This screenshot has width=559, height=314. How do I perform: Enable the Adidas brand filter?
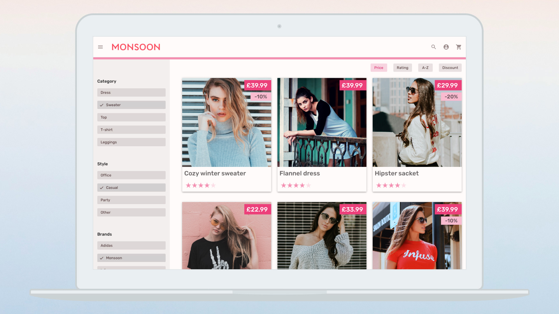point(131,245)
